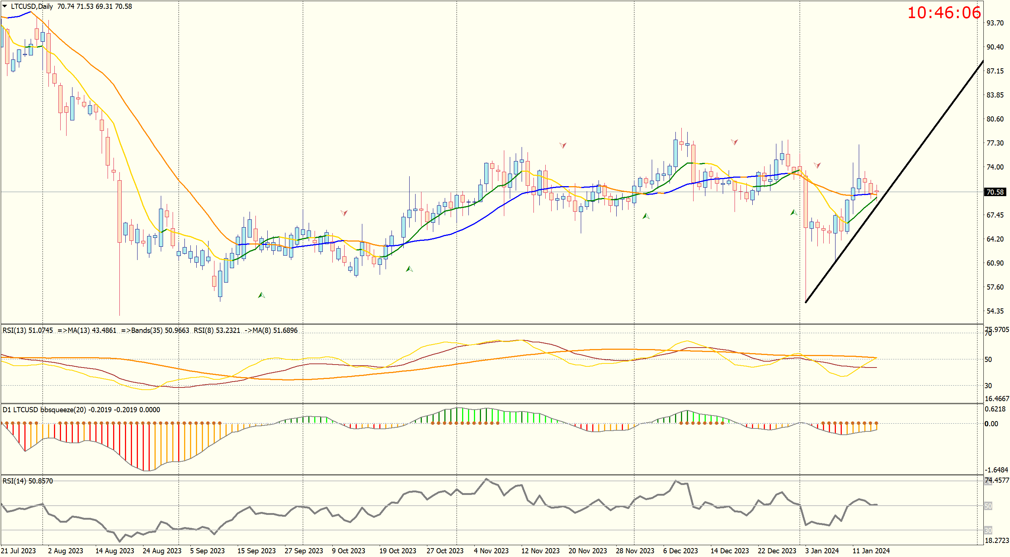Click the green up arrow near mid-September 2023
This screenshot has width=1010, height=557.
[261, 295]
